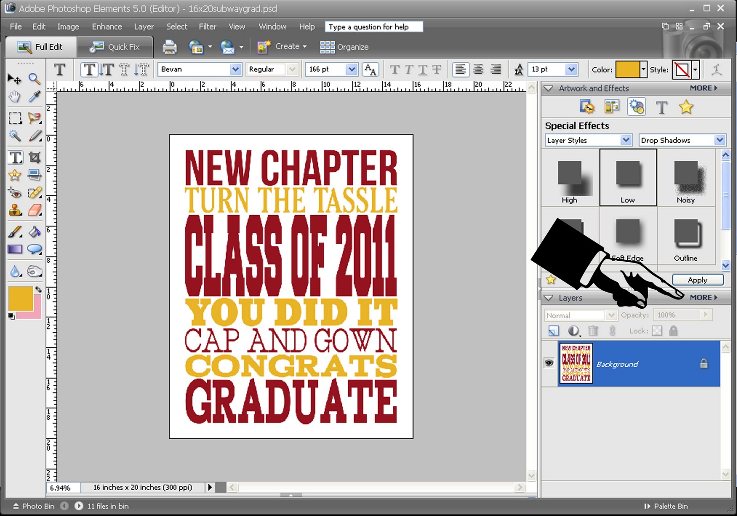Viewport: 737px width, 516px height.
Task: Toggle Faux Italic text style
Action: coord(409,70)
